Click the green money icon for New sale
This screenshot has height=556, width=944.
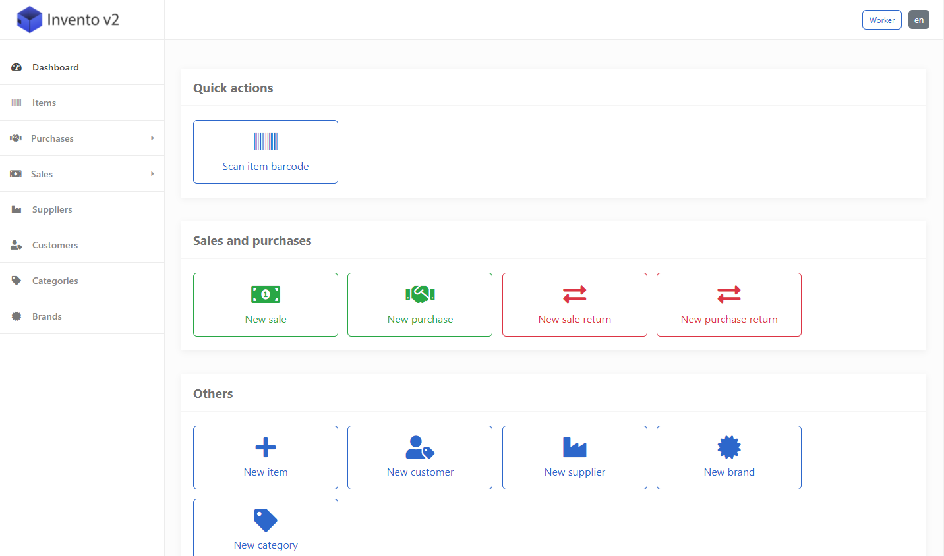pyautogui.click(x=266, y=294)
